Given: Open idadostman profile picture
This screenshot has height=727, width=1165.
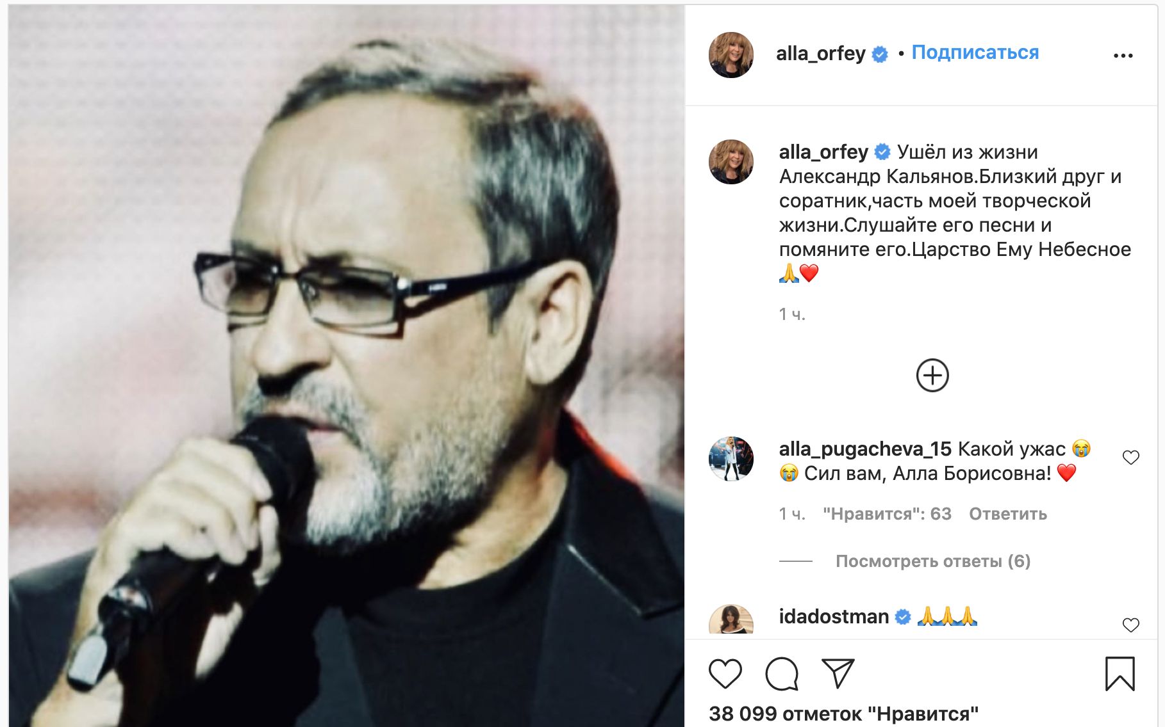Looking at the screenshot, I should 731,620.
